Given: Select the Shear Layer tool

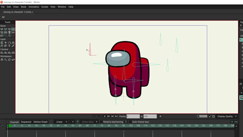Looking at the screenshot, I should pyautogui.click(x=2, y=46).
